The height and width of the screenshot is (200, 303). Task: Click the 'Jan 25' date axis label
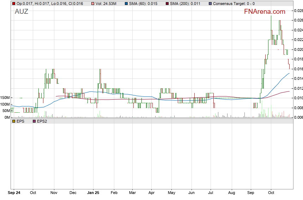pyautogui.click(x=93, y=193)
